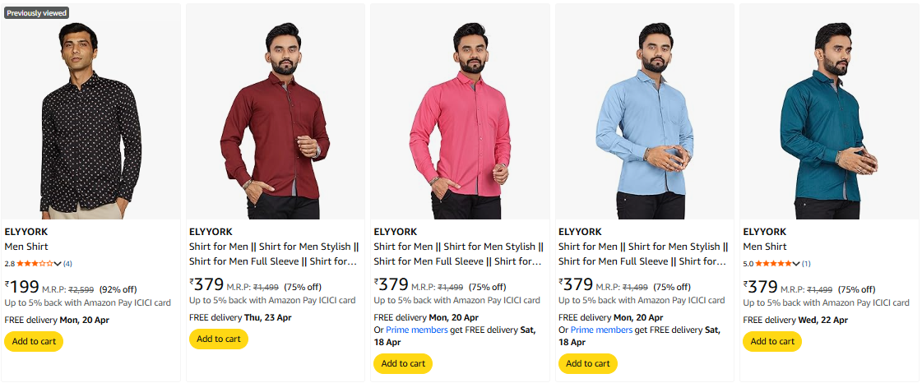This screenshot has width=922, height=383.
Task: Open the teal shirt product image
Action: coord(829,119)
